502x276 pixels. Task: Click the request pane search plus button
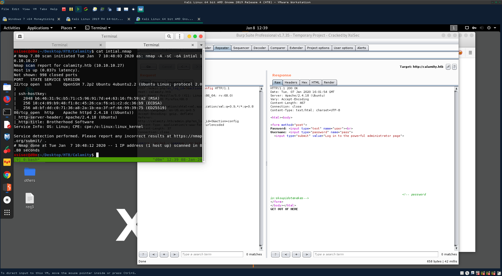164,254
